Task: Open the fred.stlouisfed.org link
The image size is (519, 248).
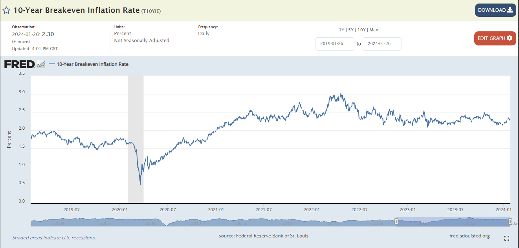Action: (469, 236)
